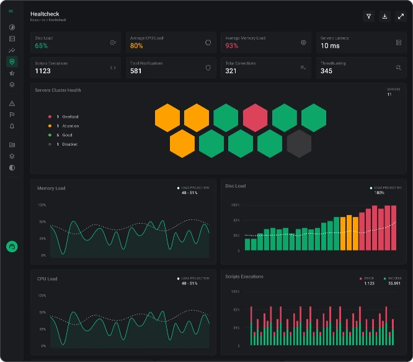413x362 pixels.
Task: Click the Scripts Executions chart title
Action: [x=244, y=276]
